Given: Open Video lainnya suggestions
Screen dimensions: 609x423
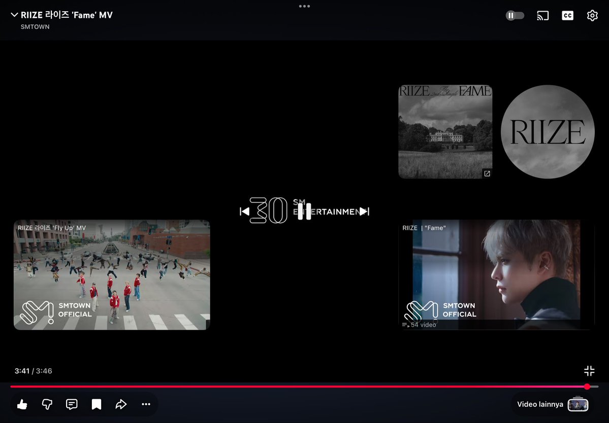Looking at the screenshot, I should point(552,404).
